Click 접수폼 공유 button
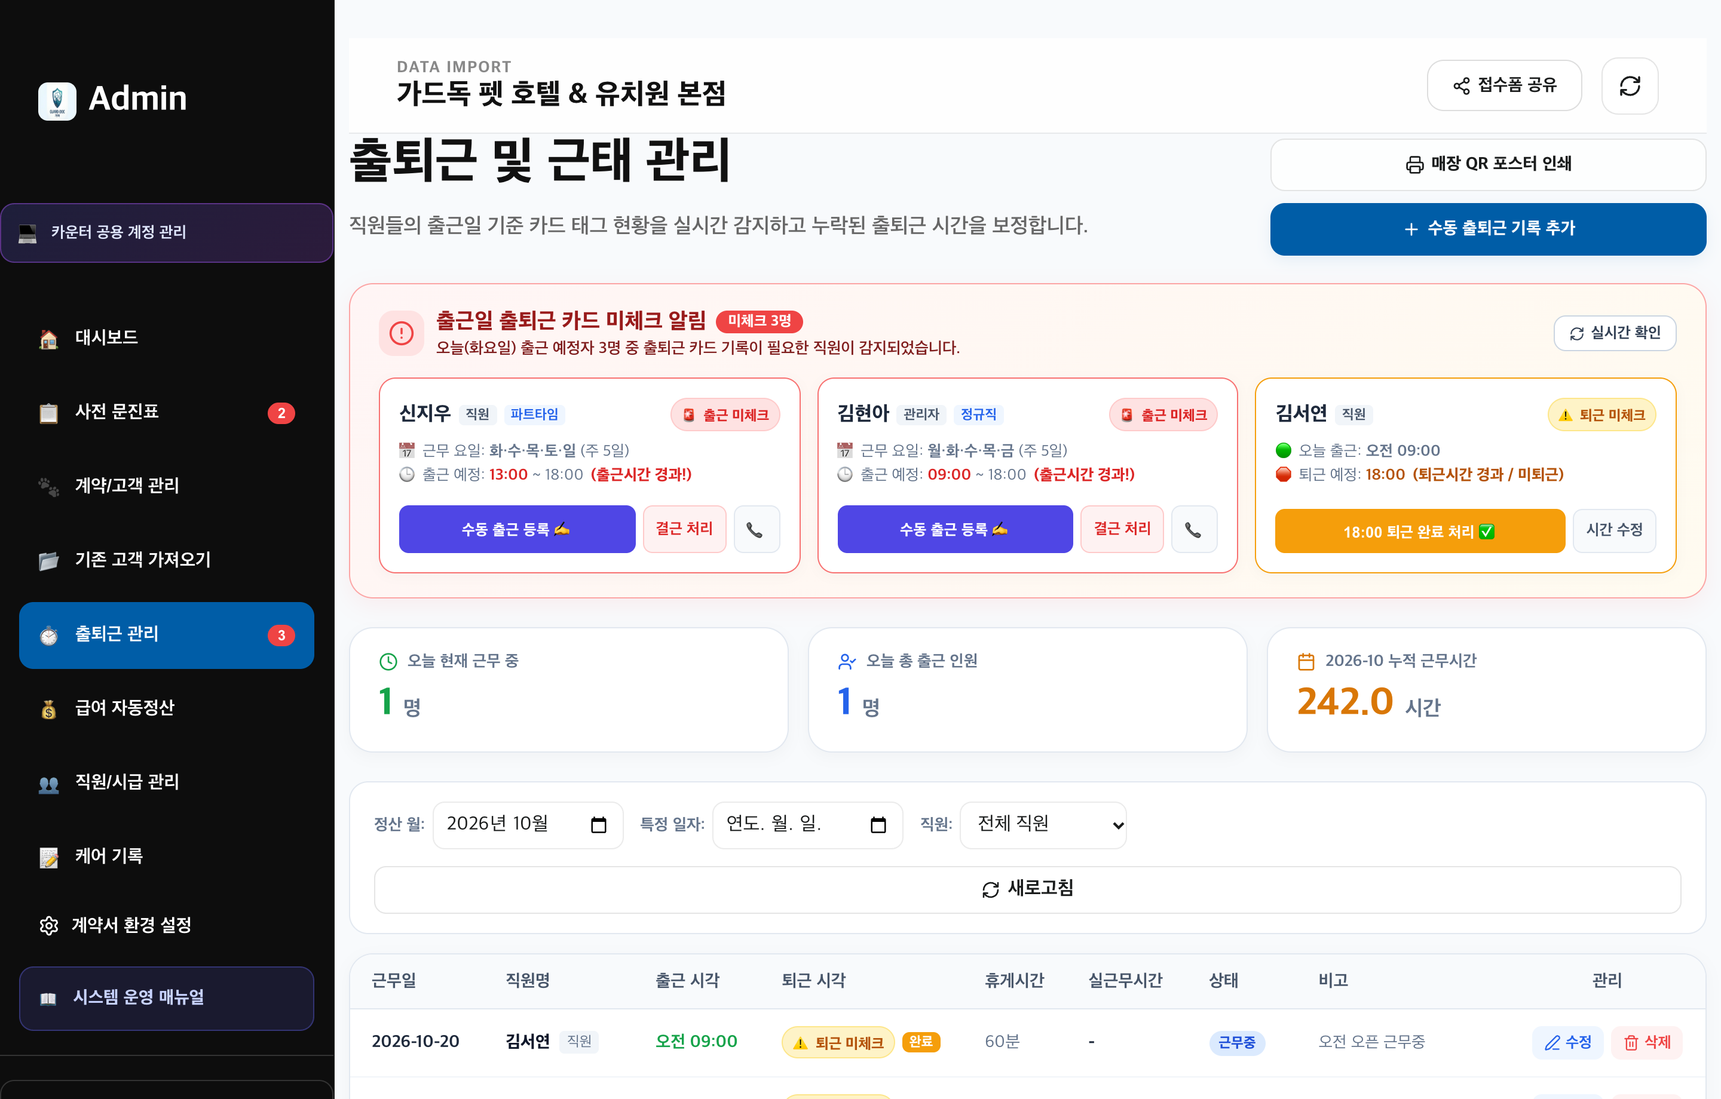 1503,86
